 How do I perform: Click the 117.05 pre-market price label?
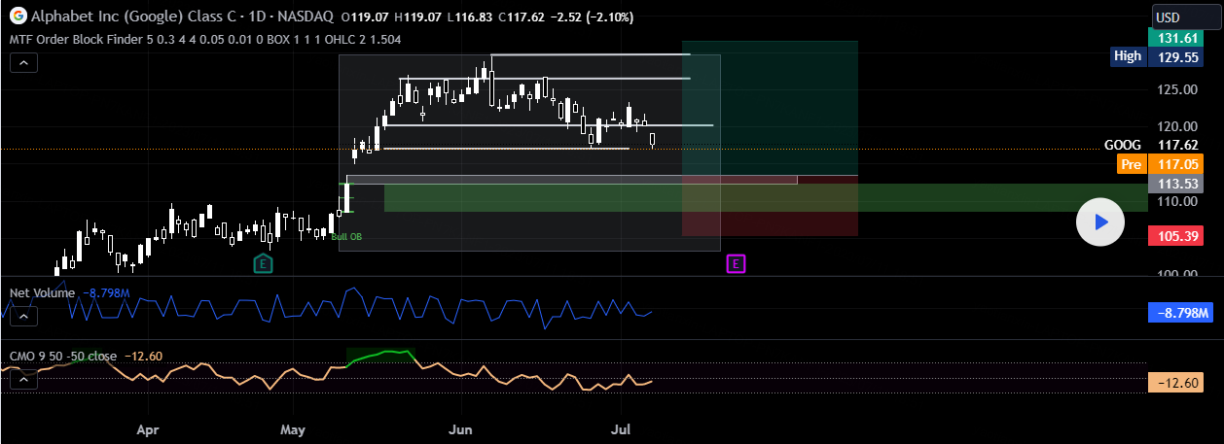(x=1176, y=164)
